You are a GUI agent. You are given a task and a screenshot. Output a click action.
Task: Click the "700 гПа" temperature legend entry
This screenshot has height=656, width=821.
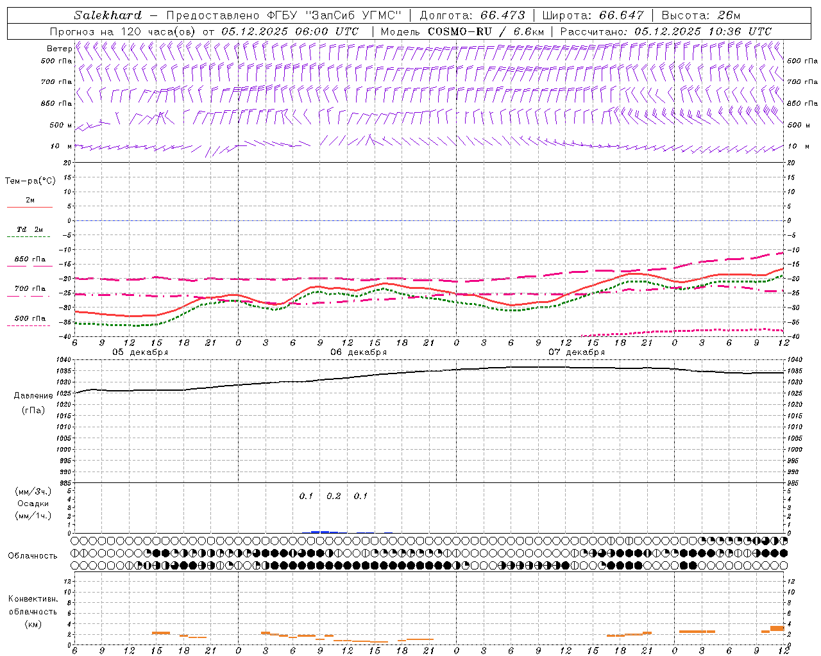click(x=30, y=289)
